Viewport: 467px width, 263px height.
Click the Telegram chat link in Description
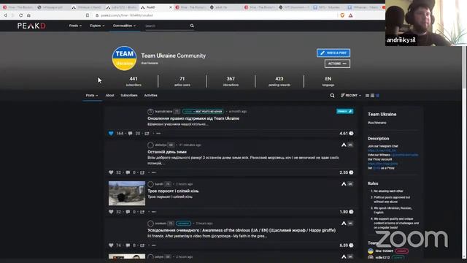382,150
